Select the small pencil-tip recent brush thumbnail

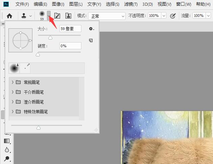point(25,68)
